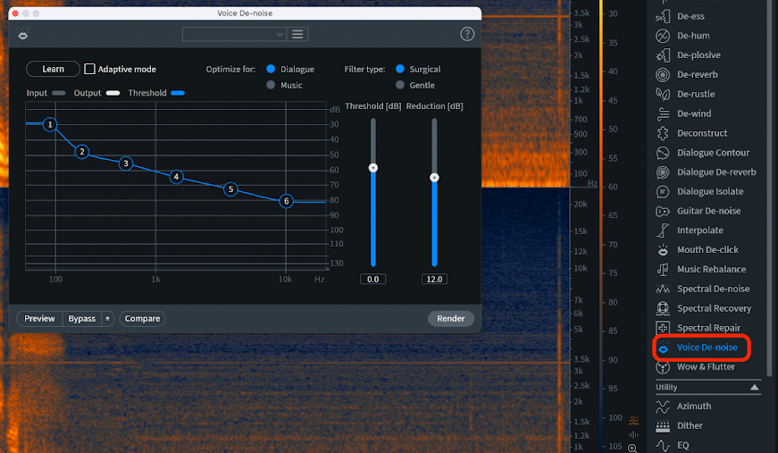The image size is (778, 453).
Task: Choose the Gentle filter type
Action: (x=400, y=85)
